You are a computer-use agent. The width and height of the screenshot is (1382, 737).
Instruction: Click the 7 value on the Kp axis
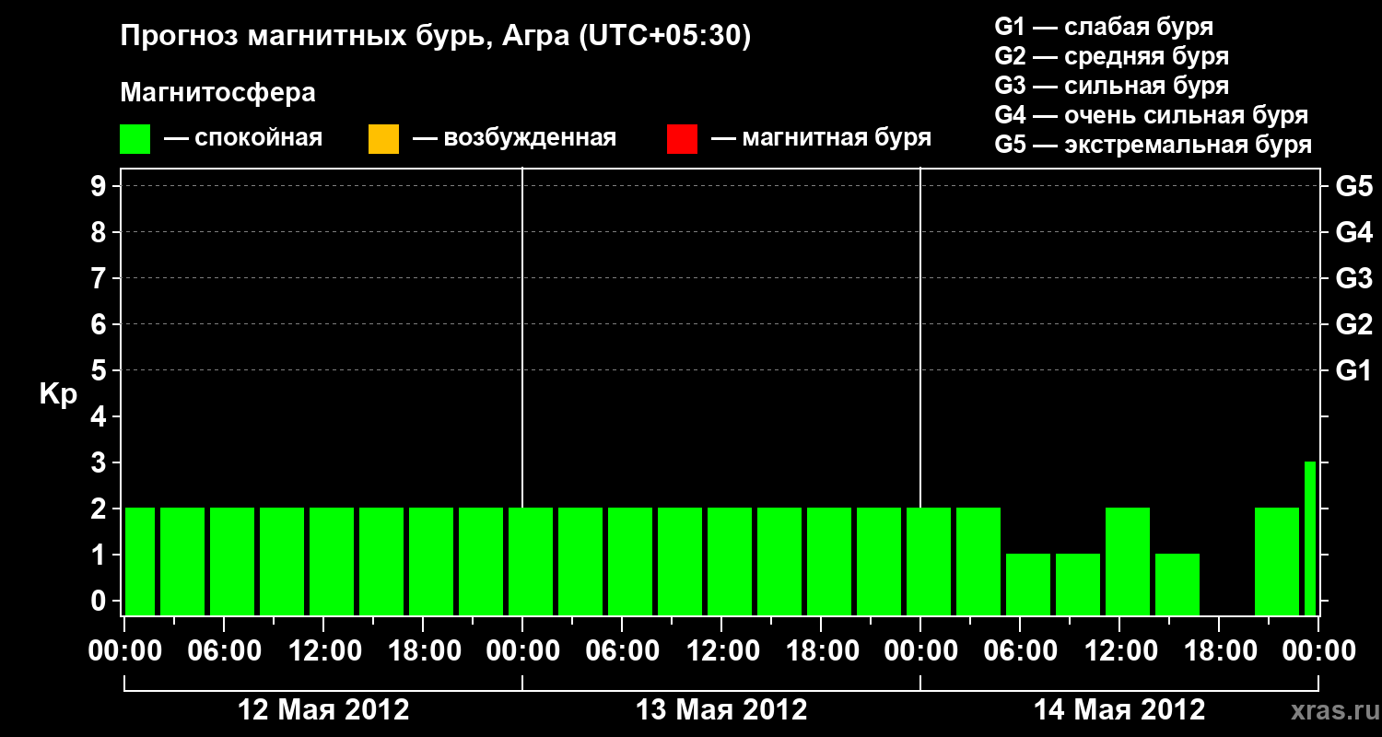100,278
